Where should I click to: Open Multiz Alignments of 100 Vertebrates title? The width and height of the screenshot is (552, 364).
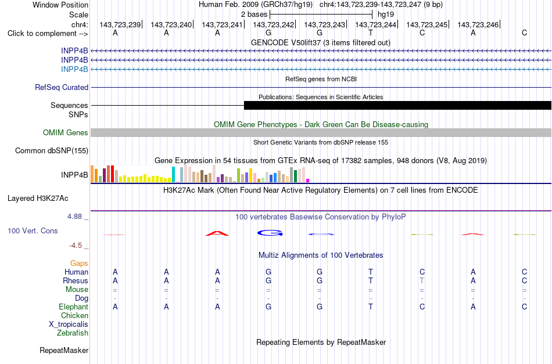click(321, 255)
